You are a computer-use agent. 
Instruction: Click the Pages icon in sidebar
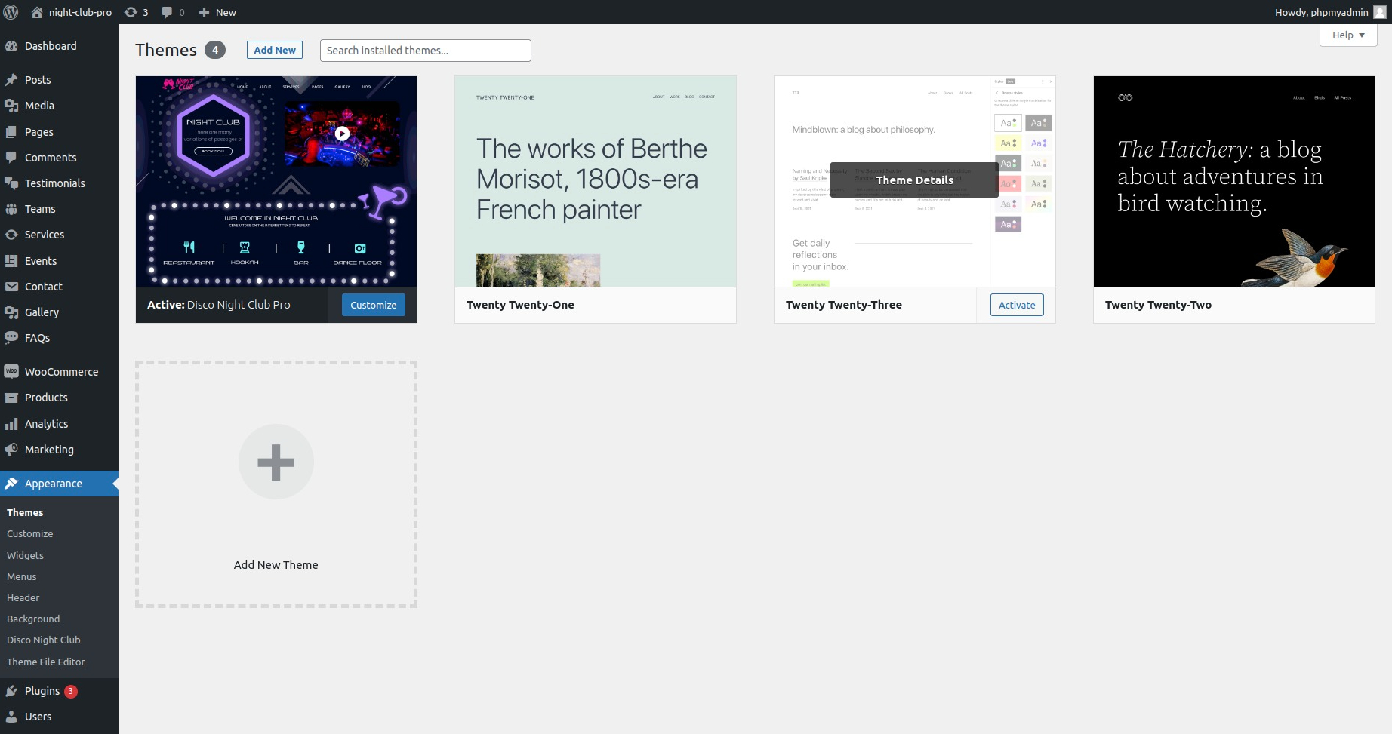[x=11, y=132]
